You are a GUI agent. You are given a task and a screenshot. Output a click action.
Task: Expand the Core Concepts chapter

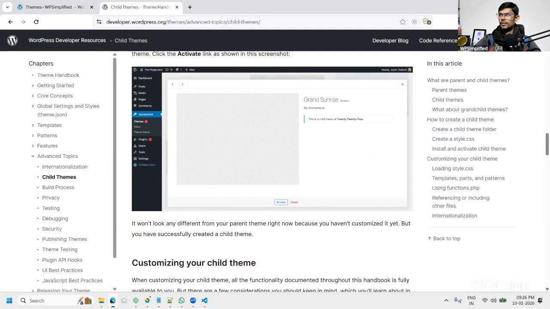click(x=33, y=96)
